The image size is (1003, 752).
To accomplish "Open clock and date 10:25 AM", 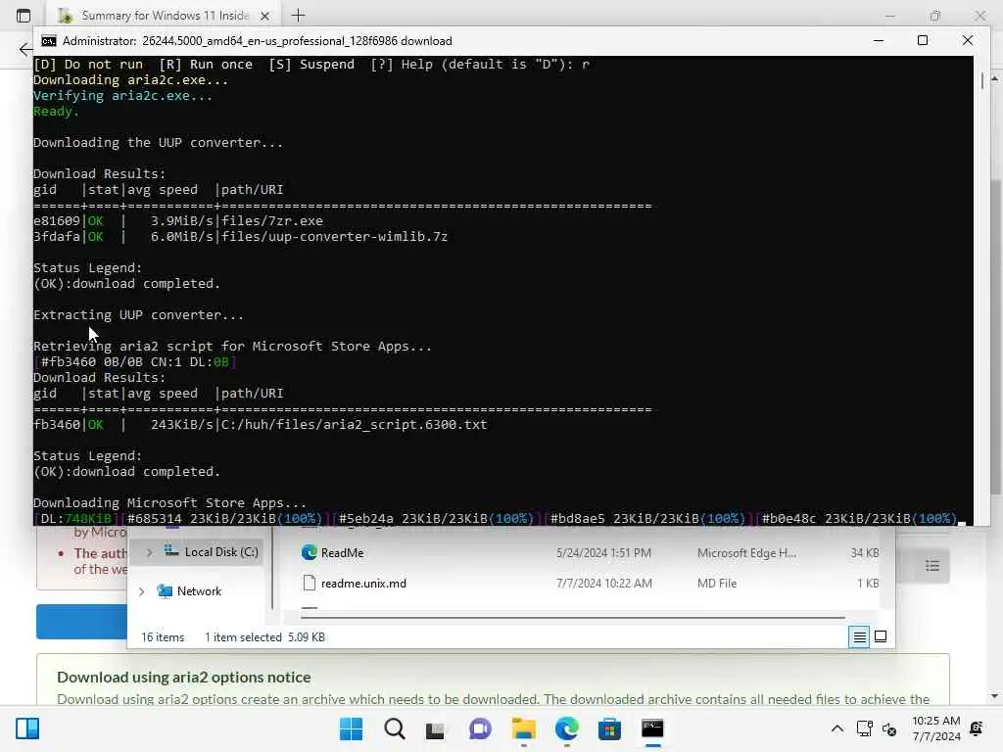I will pyautogui.click(x=935, y=728).
